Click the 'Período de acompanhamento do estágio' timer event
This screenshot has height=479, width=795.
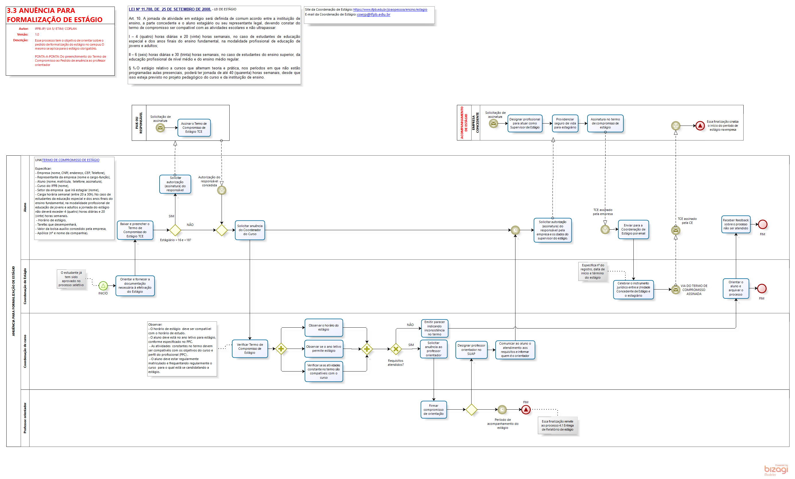click(502, 410)
